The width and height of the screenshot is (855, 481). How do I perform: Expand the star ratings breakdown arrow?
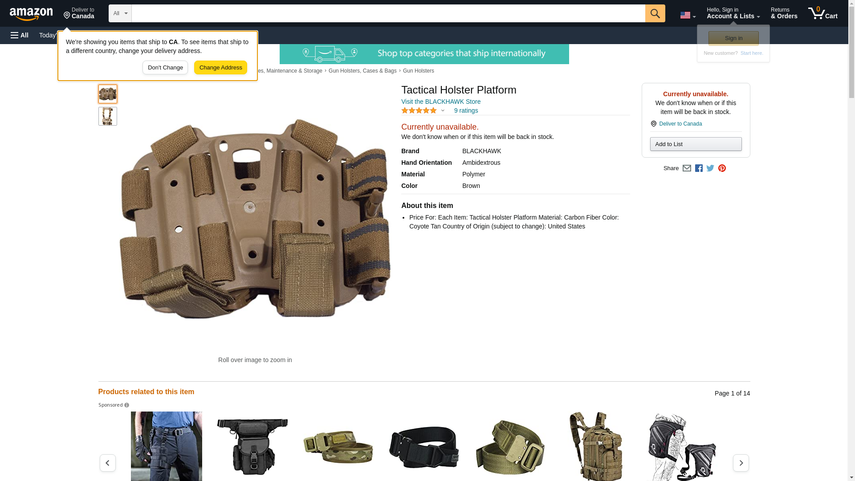coord(443,110)
